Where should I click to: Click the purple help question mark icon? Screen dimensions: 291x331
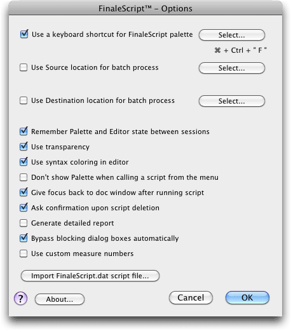[20, 298]
